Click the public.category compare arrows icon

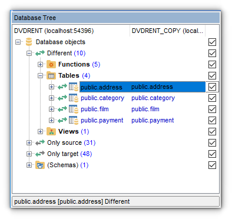click(62, 98)
